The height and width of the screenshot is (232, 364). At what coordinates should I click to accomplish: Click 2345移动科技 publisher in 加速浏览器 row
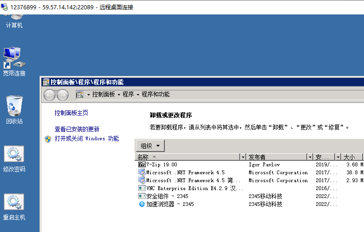(x=265, y=204)
